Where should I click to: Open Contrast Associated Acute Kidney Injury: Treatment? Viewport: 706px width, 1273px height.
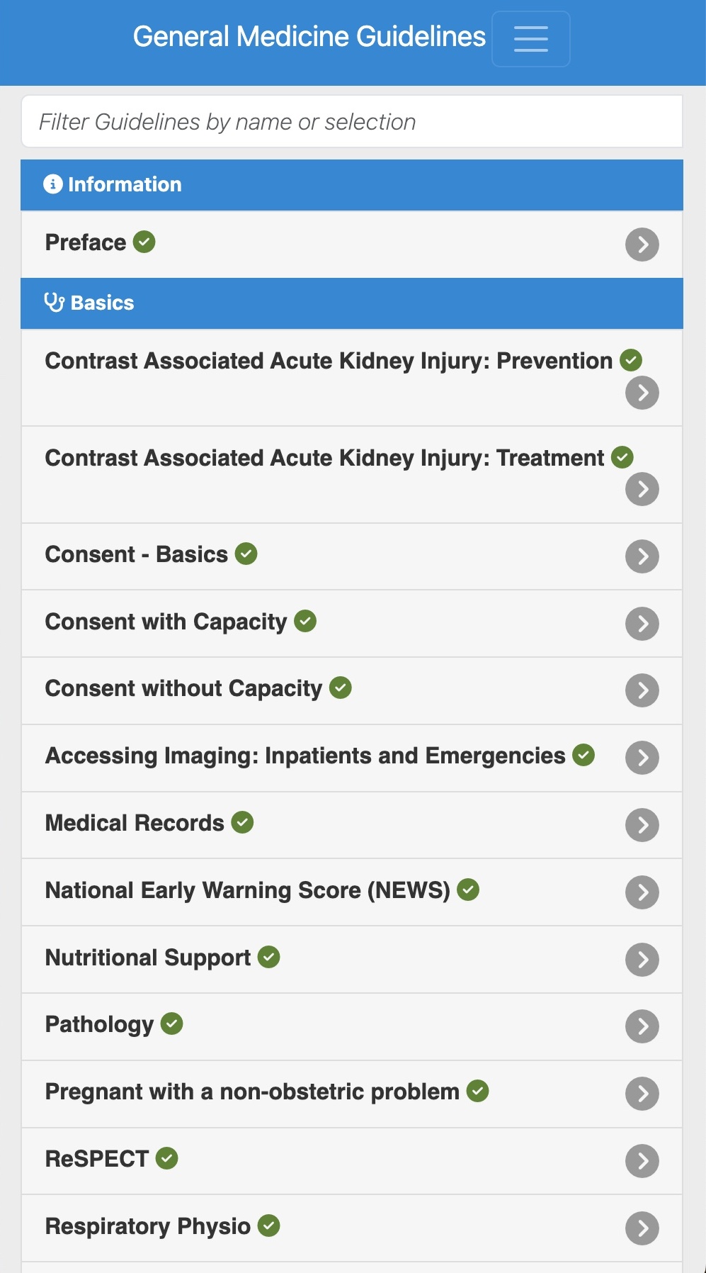(x=324, y=459)
